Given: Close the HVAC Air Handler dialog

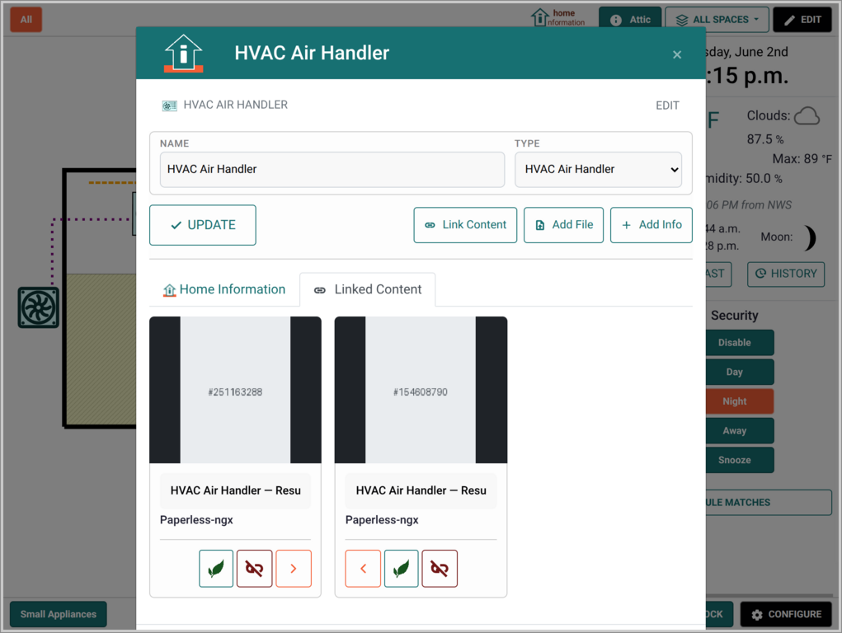Looking at the screenshot, I should pos(676,54).
